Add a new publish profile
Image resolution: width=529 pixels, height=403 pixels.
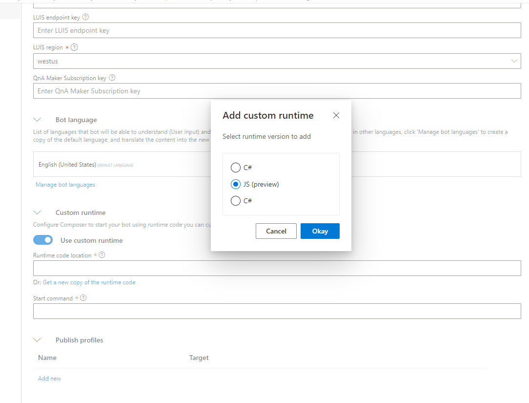[49, 378]
